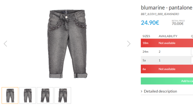The height and width of the screenshot is (107, 193).
Task: Select the fourth jeans thumbnail
Action: 63,95
